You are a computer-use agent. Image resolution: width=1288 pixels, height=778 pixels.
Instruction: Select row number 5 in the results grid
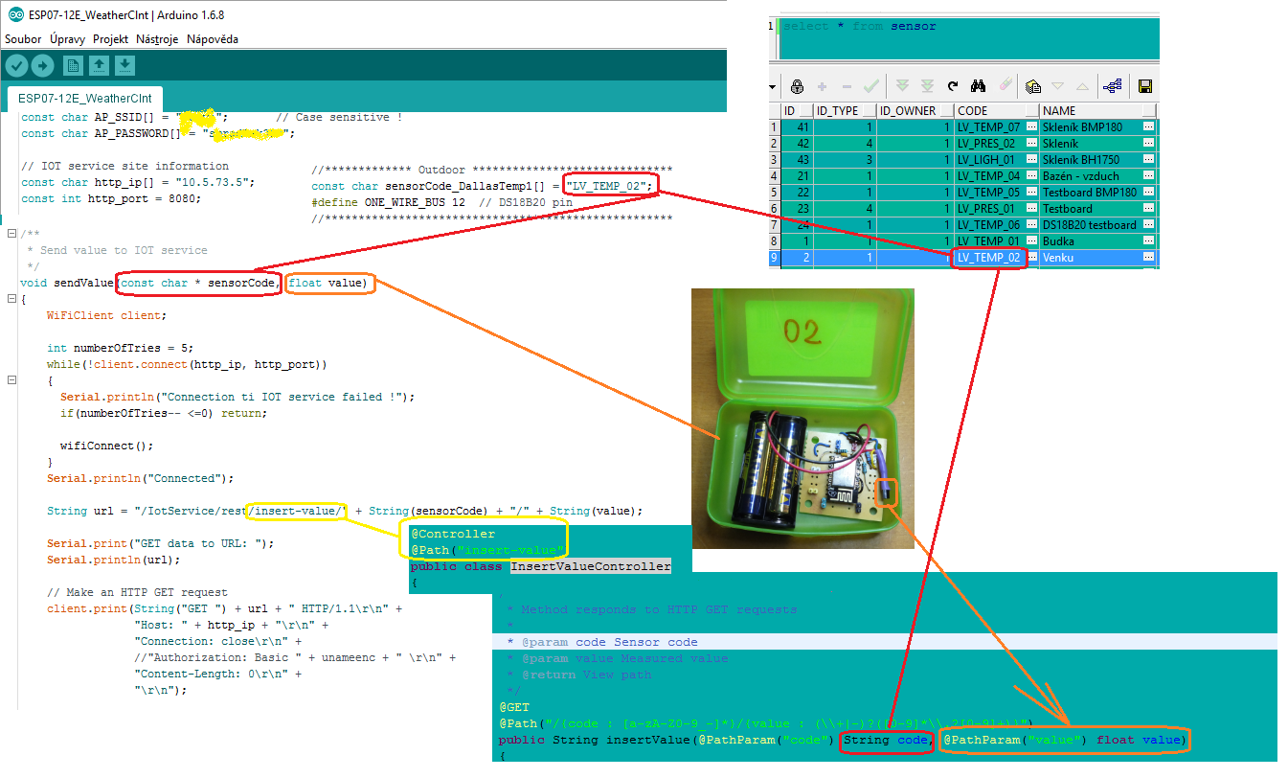click(x=774, y=192)
